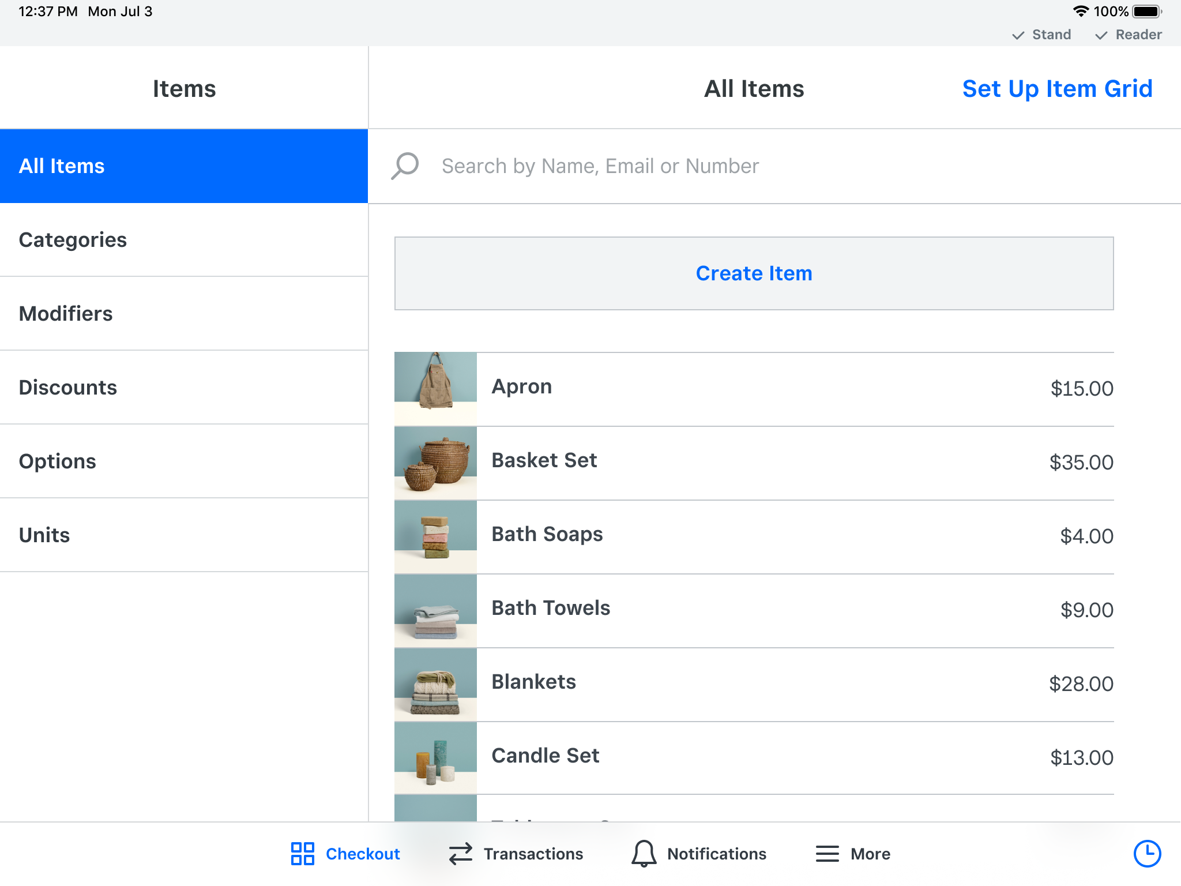Focus the Search by Name field
1181x886 pixels.
(600, 166)
